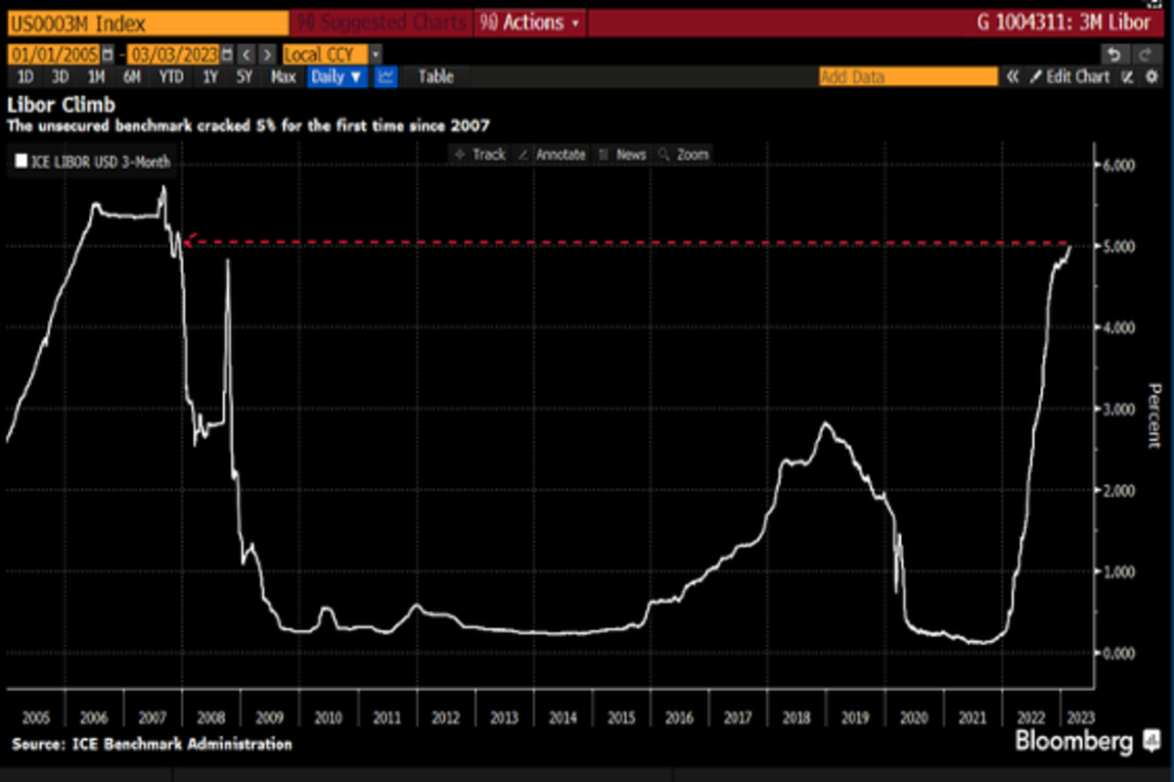Click the line chart type icon
Viewport: 1174px width, 782px height.
click(x=386, y=76)
